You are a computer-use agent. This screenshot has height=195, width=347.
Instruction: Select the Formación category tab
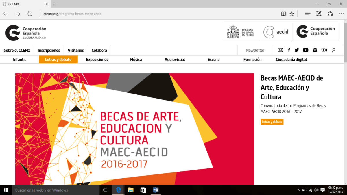click(x=252, y=60)
